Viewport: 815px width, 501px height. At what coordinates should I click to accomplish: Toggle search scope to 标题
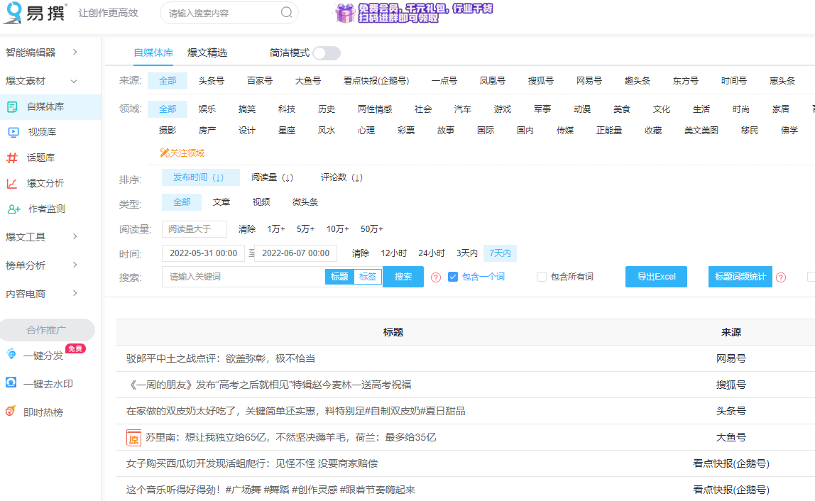click(x=339, y=277)
